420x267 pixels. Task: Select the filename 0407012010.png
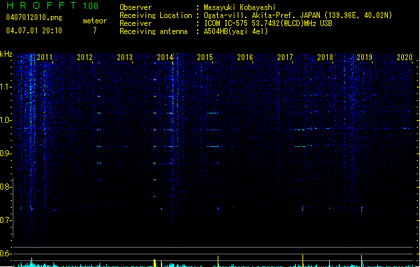click(x=34, y=17)
